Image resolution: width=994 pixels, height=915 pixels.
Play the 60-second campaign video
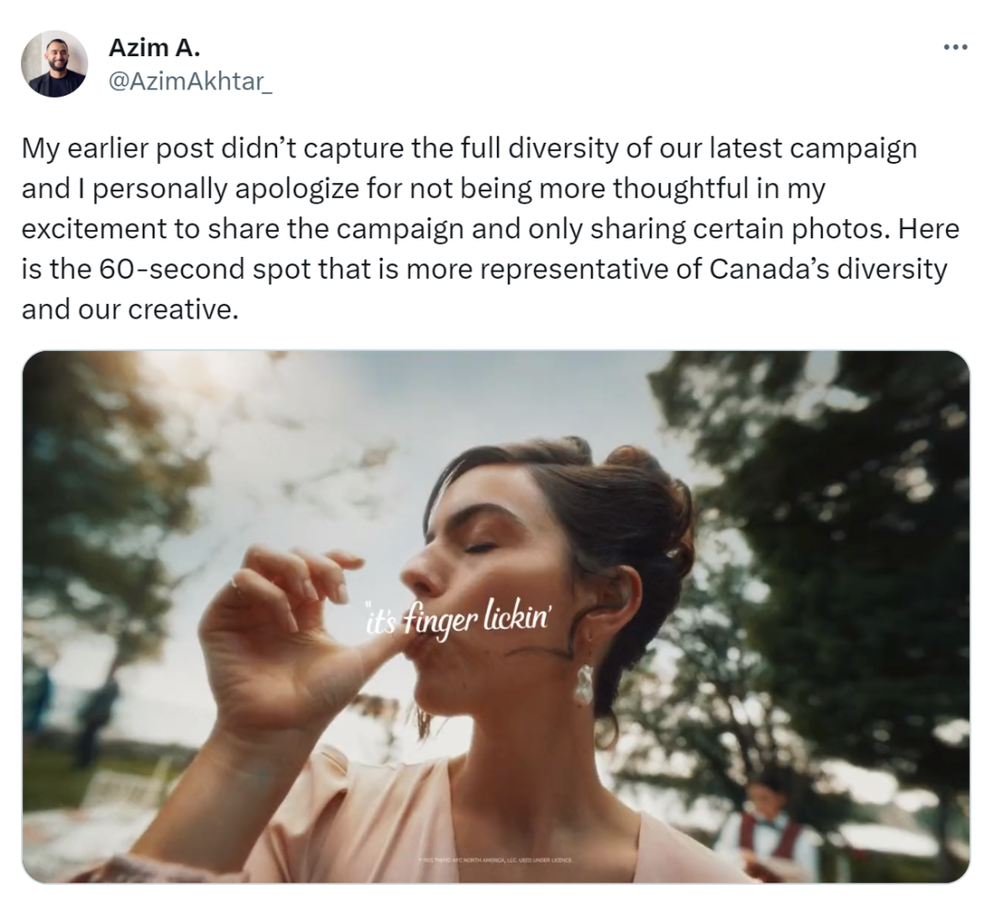click(x=496, y=617)
